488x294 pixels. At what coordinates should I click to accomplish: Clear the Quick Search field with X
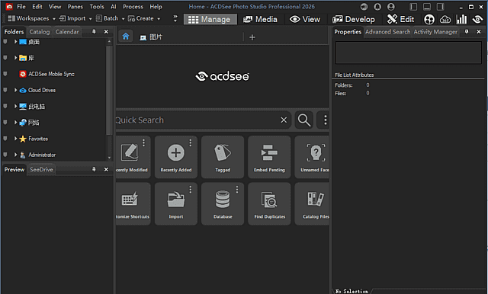[x=284, y=120]
